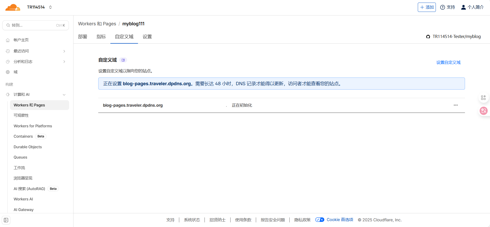Toggle the Cookie 首选项 privacy switch
Screen dimensions: 490x227
[320, 220]
